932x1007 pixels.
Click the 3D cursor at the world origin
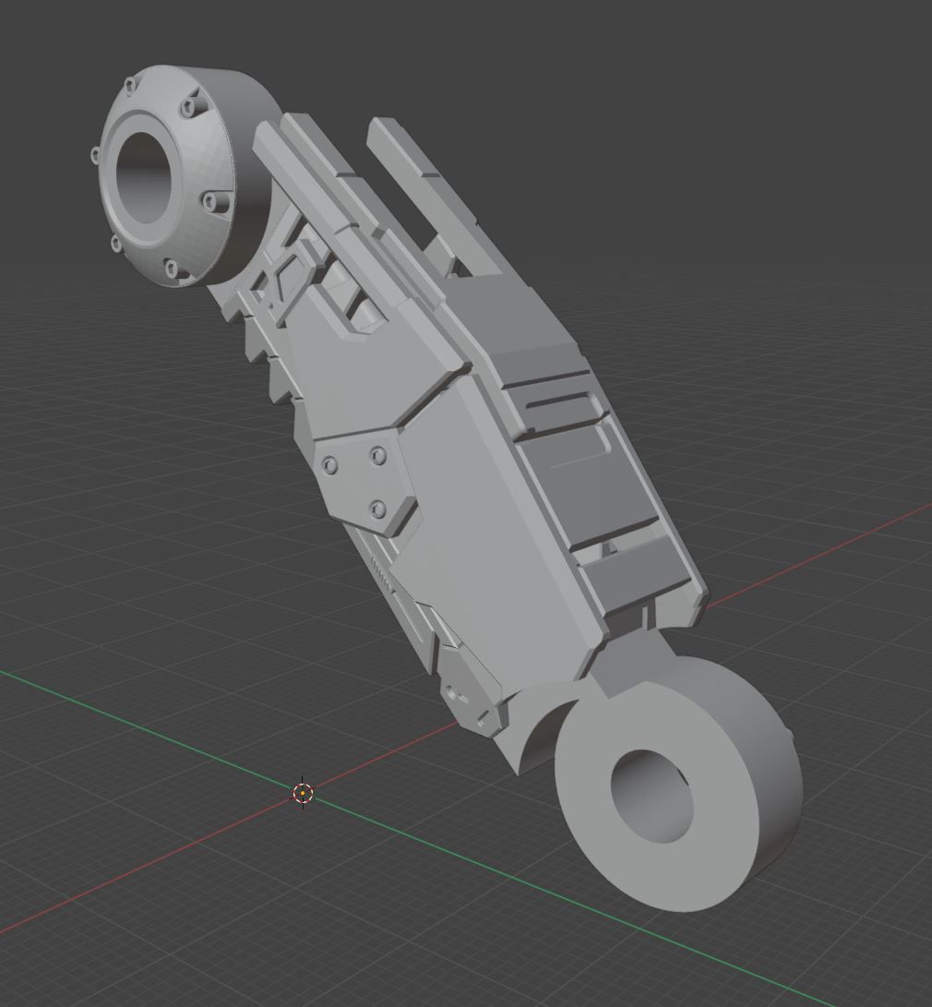303,793
